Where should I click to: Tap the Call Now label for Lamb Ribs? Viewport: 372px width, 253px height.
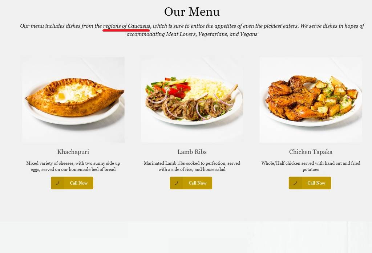click(197, 183)
